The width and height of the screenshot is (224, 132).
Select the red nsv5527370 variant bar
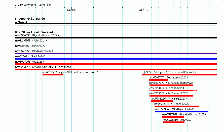tap(171, 85)
